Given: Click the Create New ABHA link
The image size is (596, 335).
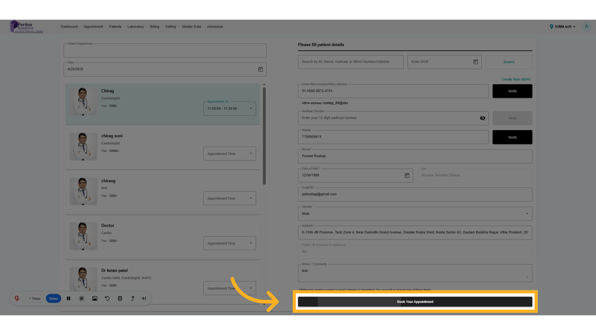Looking at the screenshot, I should pyautogui.click(x=516, y=79).
